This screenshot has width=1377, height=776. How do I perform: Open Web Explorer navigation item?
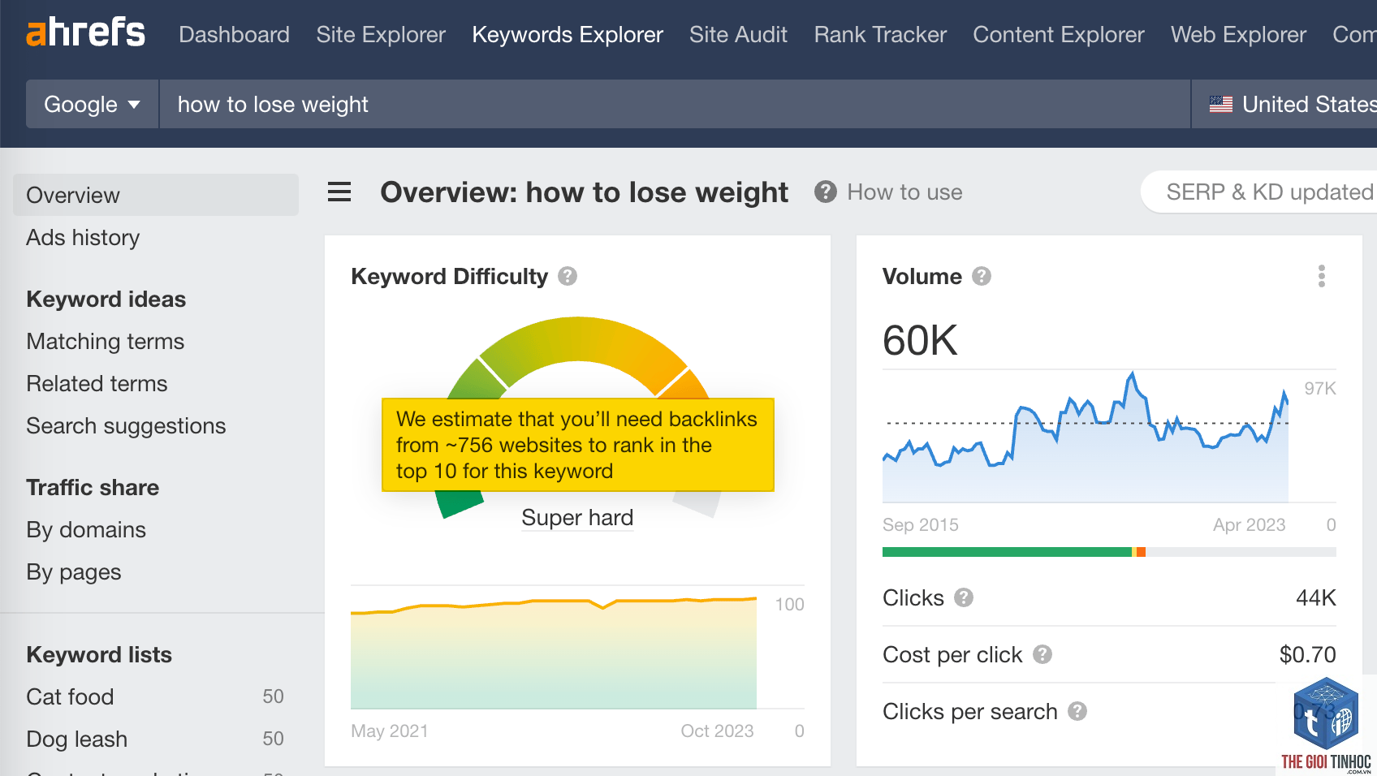[1238, 34]
